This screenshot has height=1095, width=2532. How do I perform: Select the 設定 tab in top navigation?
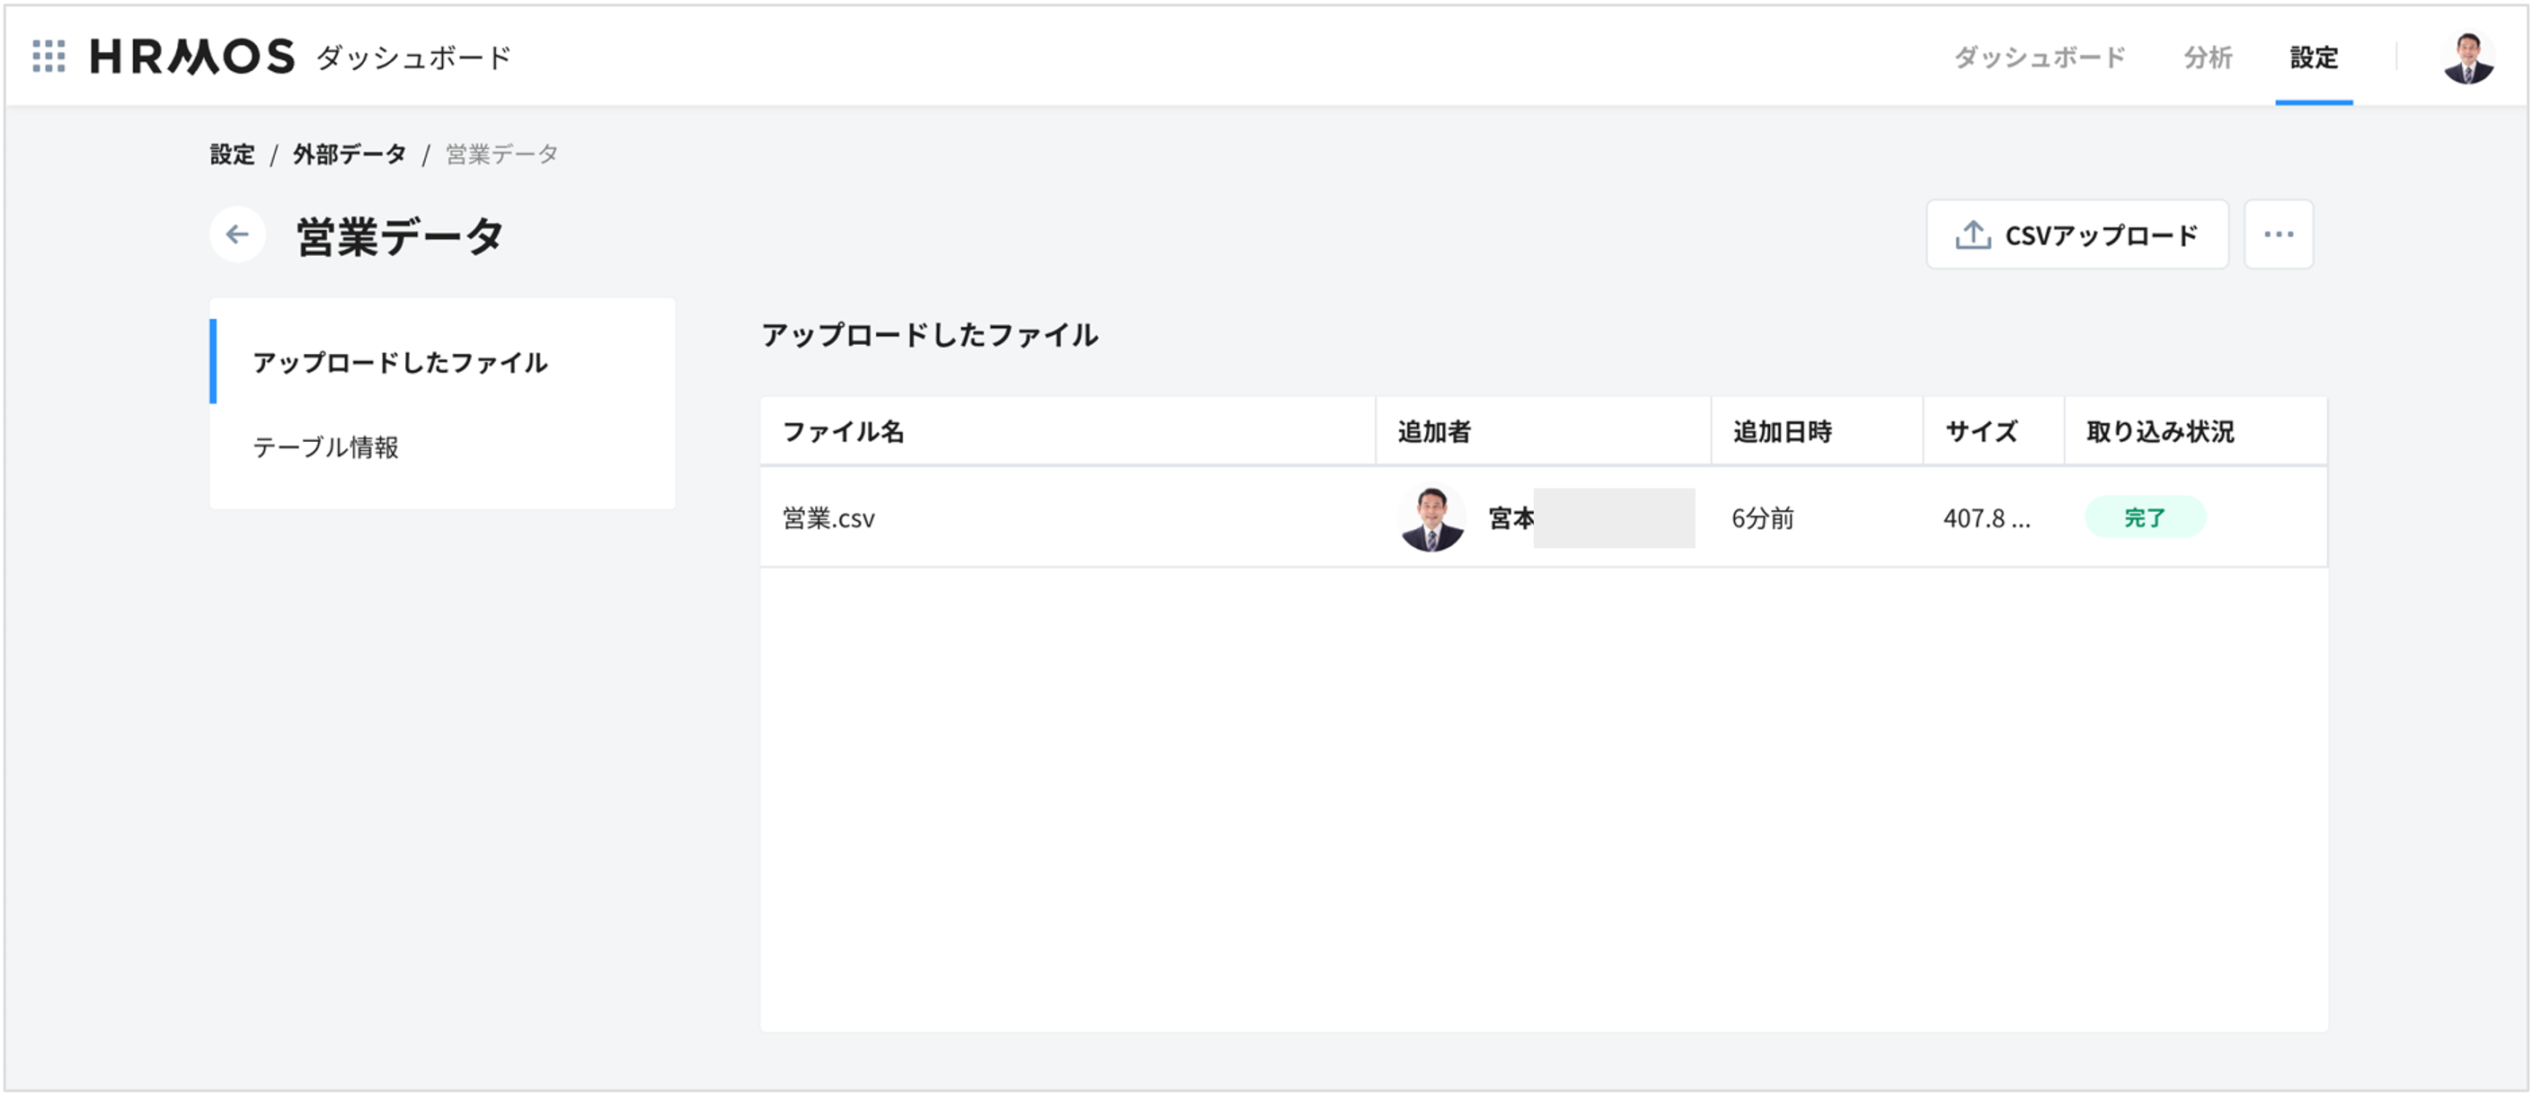pos(2315,57)
